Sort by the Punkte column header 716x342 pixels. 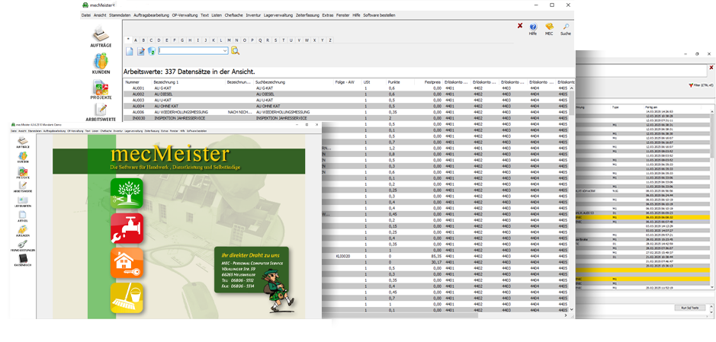tap(400, 82)
